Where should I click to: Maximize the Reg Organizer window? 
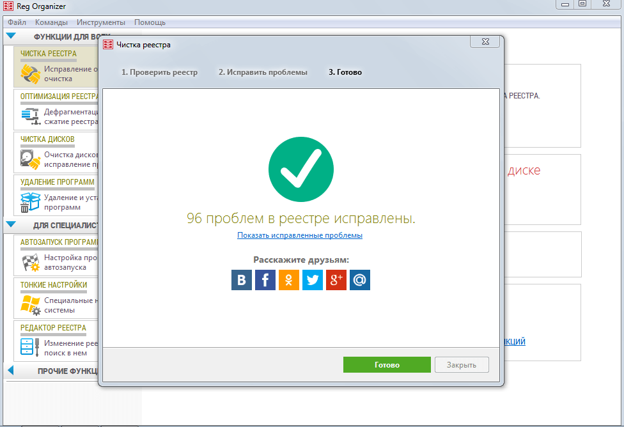[582, 4]
